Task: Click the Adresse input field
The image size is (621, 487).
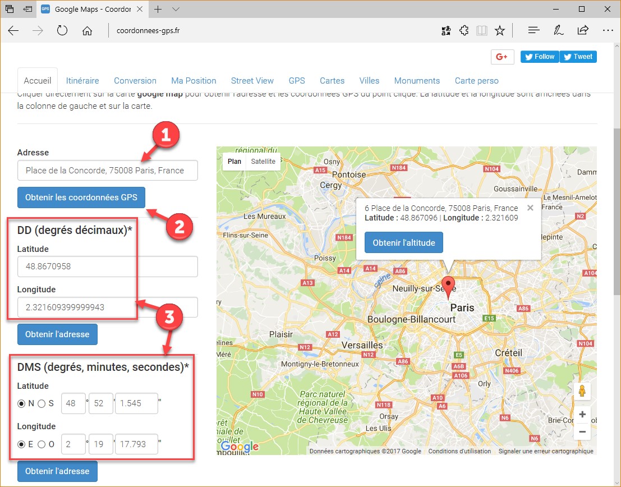Action: 108,171
